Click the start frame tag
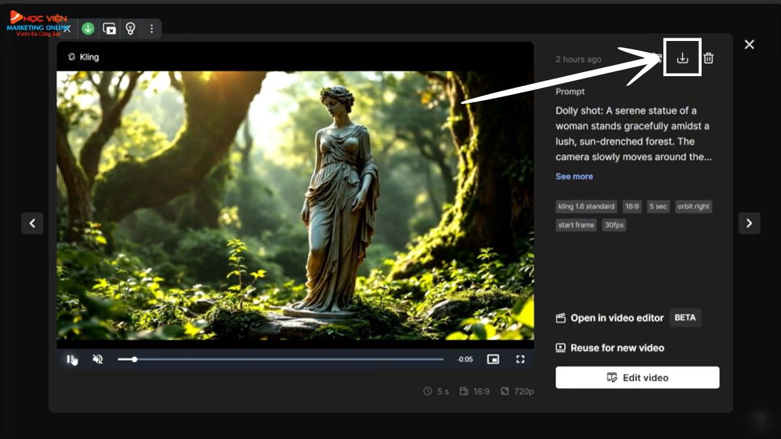Viewport: 781px width, 439px height. [576, 225]
